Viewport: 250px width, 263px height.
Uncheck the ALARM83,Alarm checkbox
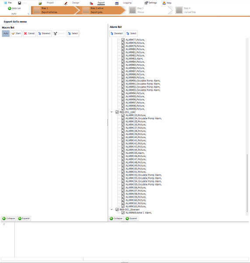tap(123, 59)
